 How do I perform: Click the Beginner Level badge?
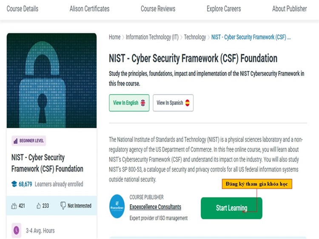click(x=29, y=141)
